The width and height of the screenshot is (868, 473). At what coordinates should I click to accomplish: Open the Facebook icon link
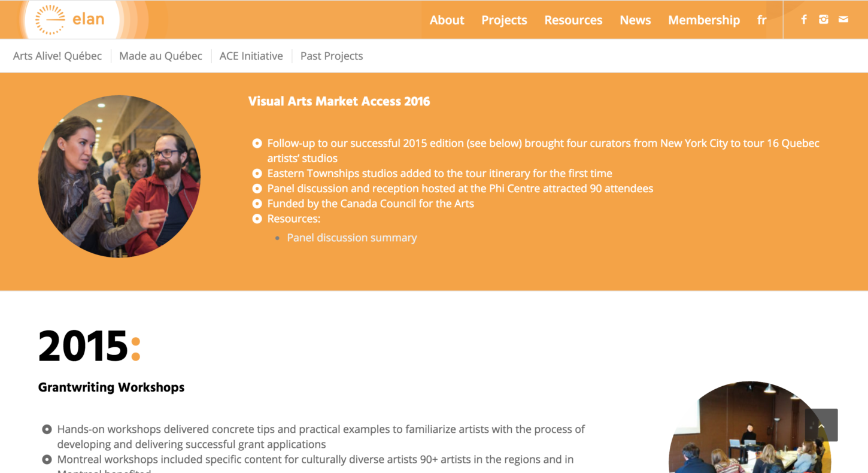pos(804,19)
